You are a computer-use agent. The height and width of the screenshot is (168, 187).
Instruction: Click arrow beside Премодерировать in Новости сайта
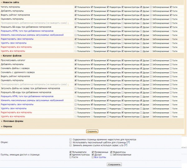click(x=68, y=23)
